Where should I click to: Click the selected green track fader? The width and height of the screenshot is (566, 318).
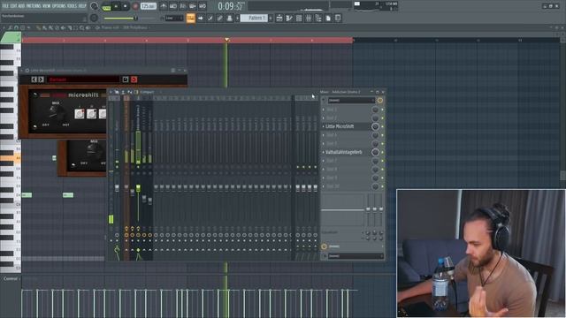tap(138, 188)
